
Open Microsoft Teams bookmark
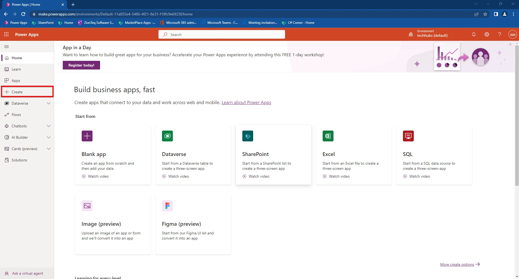220,23
